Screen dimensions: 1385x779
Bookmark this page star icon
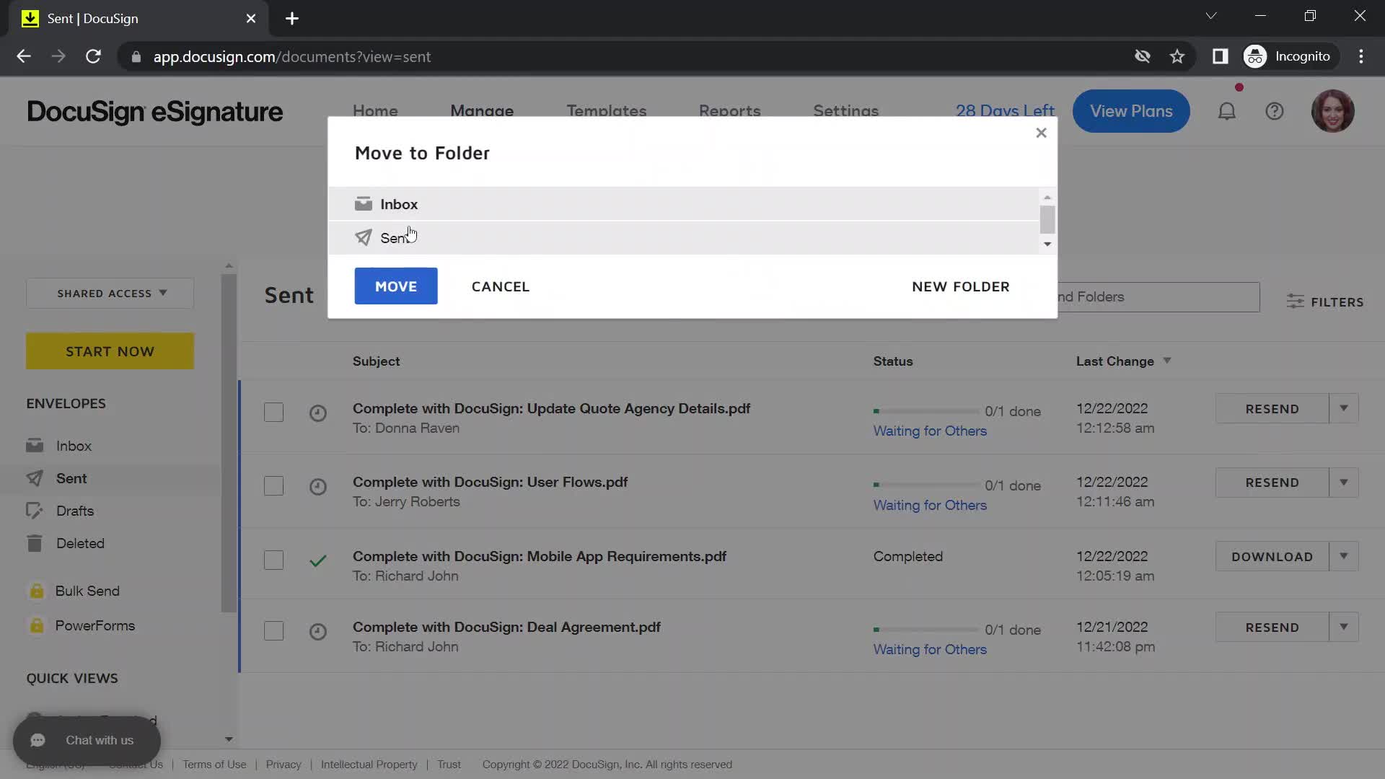pyautogui.click(x=1177, y=56)
